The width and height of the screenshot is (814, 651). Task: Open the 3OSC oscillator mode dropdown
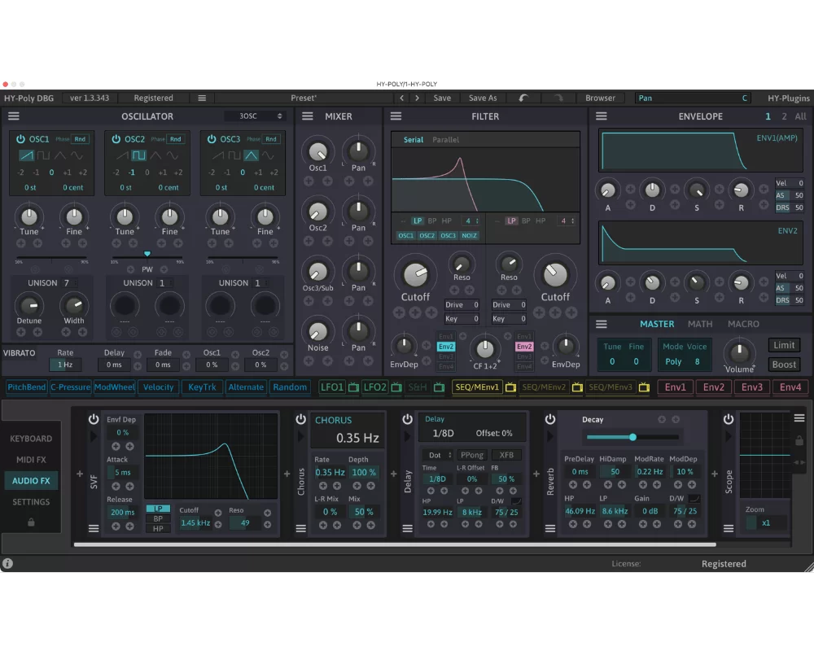[255, 116]
